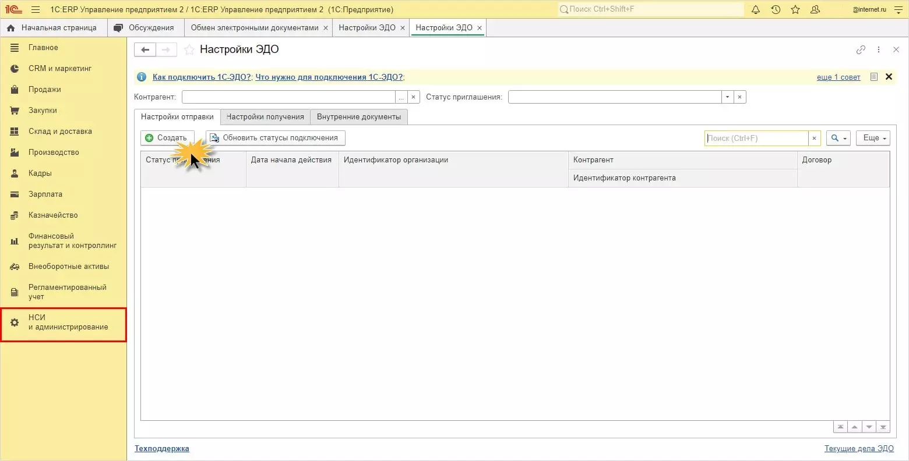The image size is (909, 461).
Task: Move up one row in list
Action: click(855, 427)
